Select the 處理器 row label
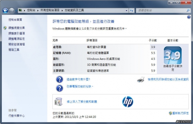Image resolution: width=193 pixels, height=124 pixels. pyautogui.click(x=57, y=47)
